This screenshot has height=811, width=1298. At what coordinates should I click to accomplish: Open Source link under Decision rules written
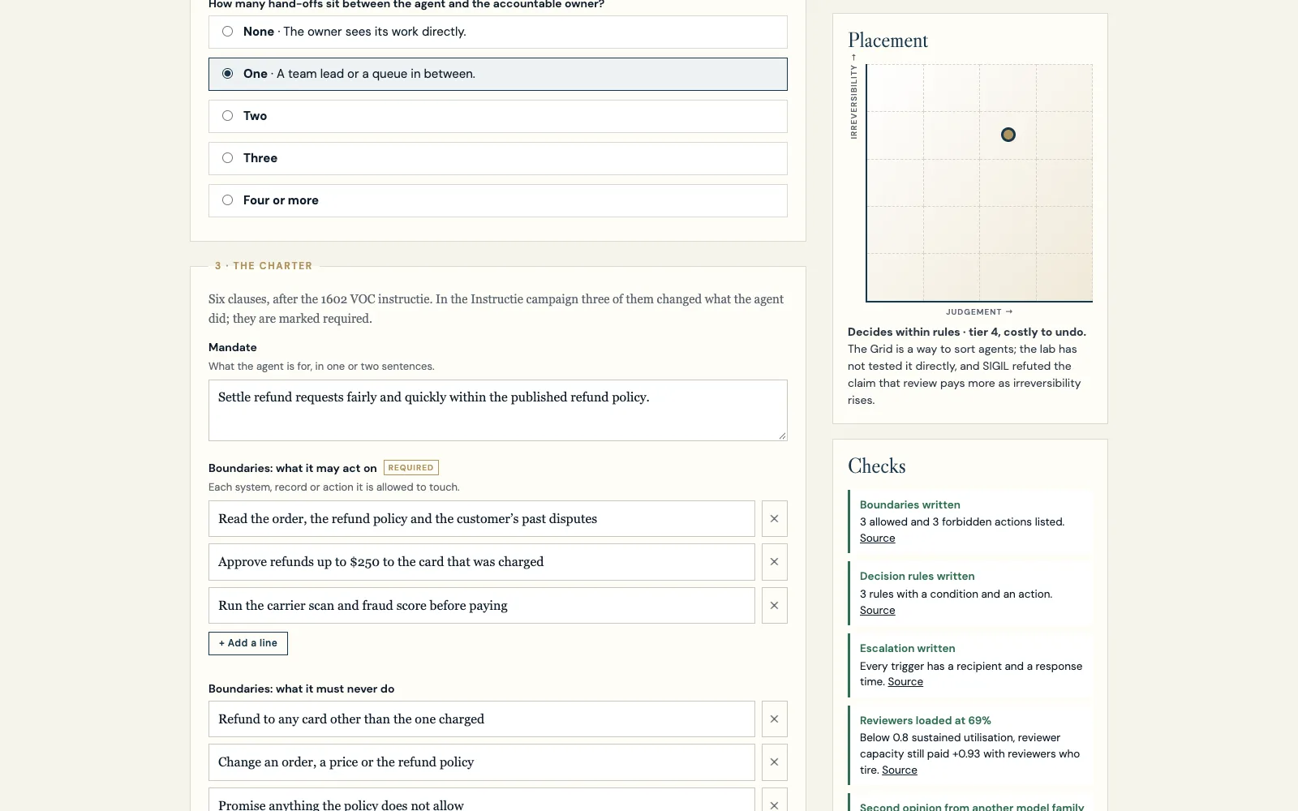pos(877,611)
